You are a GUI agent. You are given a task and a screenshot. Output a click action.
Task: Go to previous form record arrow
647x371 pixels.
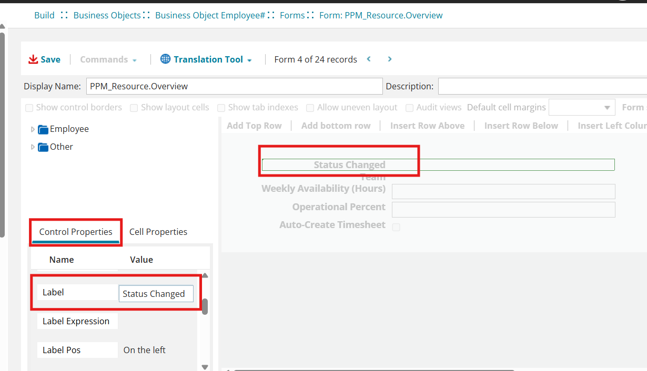coord(369,59)
